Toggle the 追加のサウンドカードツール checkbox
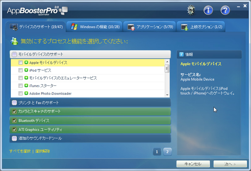This screenshot has width=251, height=171. [x=15, y=138]
